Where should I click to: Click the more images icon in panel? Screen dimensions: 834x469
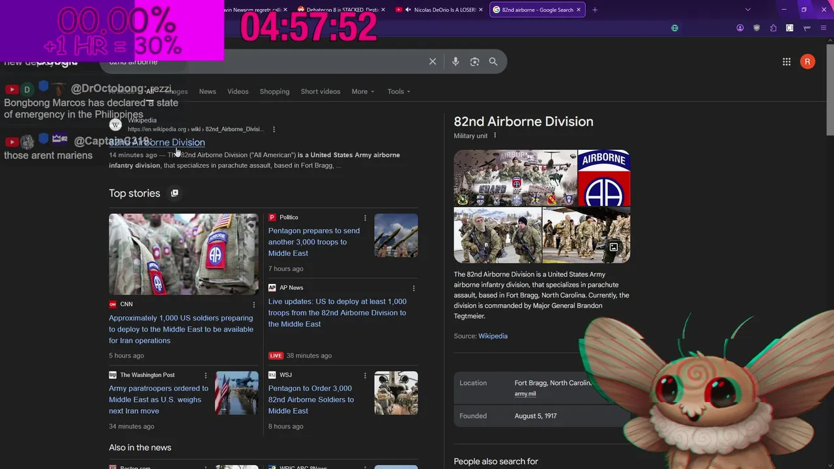point(613,247)
